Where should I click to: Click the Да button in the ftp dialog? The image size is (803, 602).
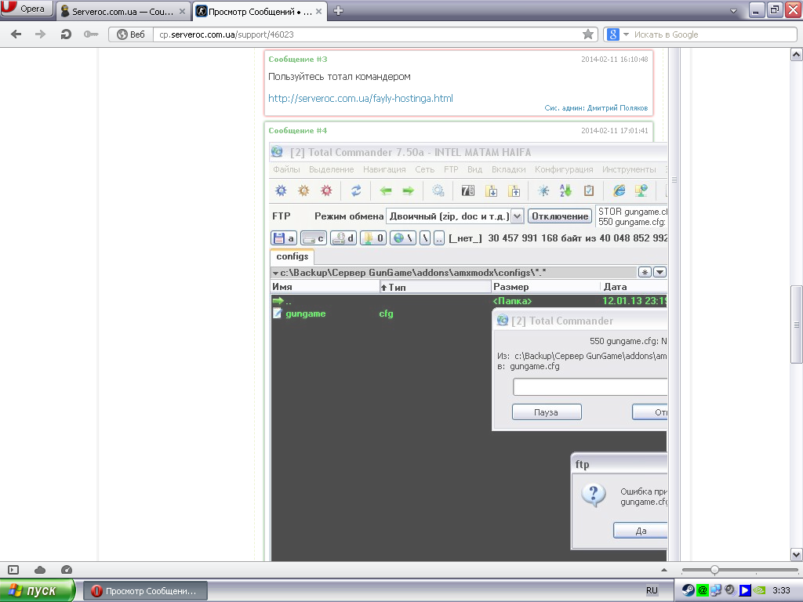coord(641,531)
